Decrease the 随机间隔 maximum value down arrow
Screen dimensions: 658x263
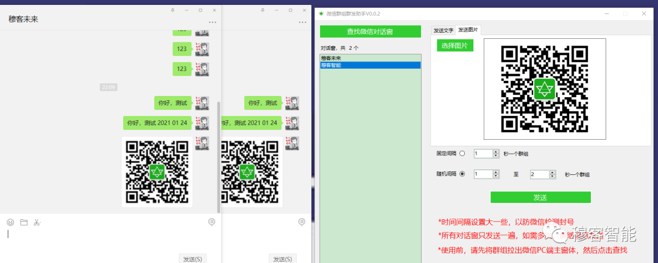coord(553,177)
